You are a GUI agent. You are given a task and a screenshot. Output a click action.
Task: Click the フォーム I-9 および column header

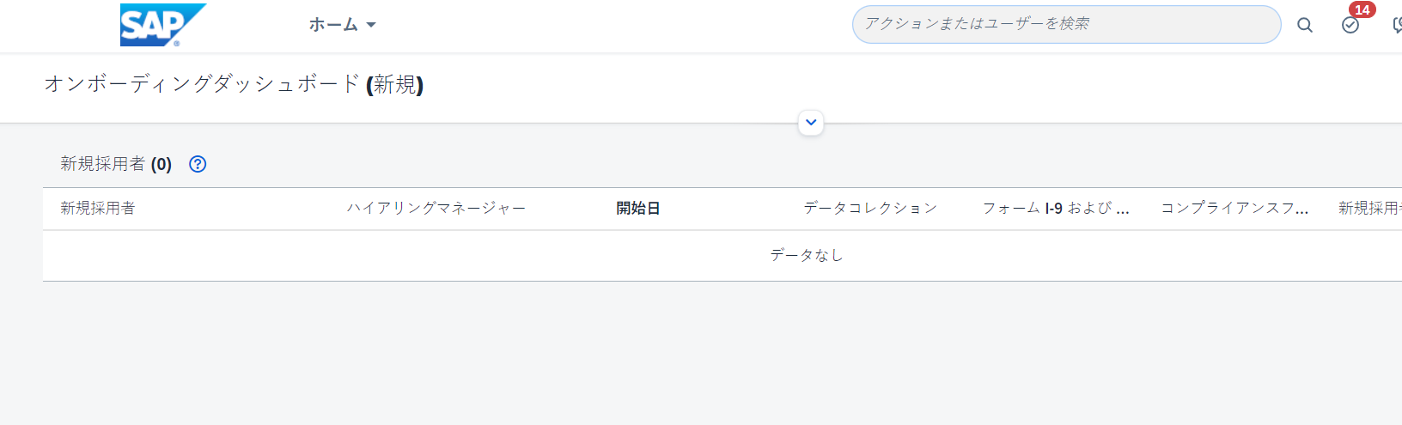tap(1056, 208)
